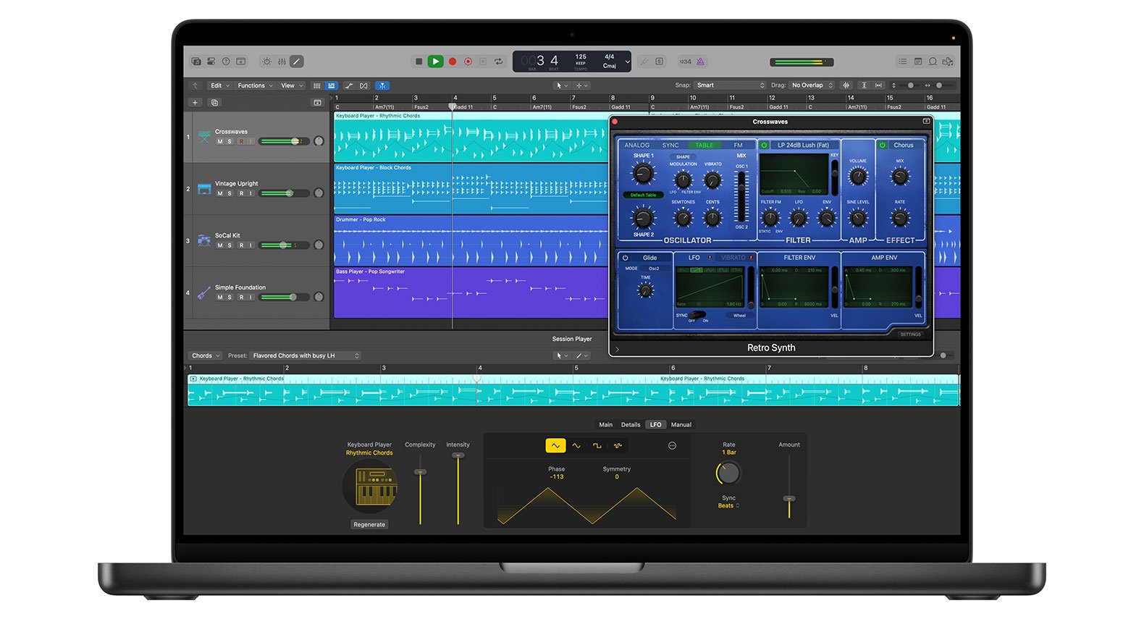
Task: Open the Sync Beats stepper
Action: (x=728, y=505)
